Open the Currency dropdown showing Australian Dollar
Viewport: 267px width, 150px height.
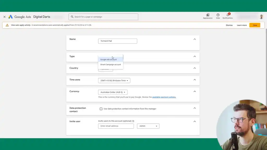click(x=112, y=92)
